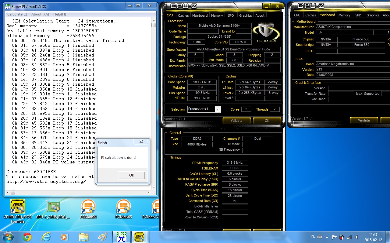Click the Package value Socket S1 (638)

click(x=219, y=37)
